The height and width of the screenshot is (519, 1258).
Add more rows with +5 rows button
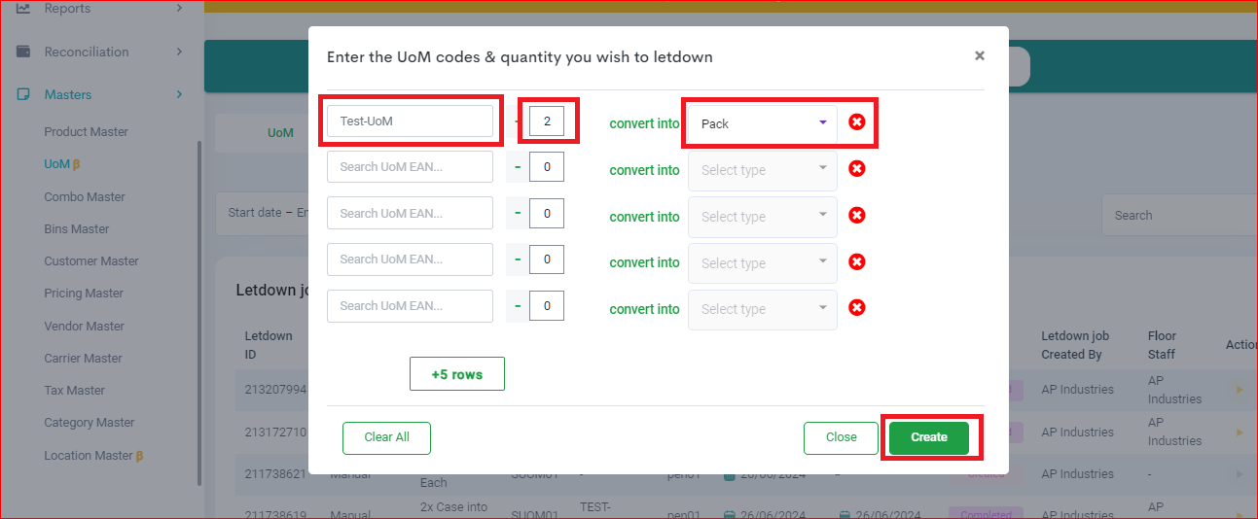pyautogui.click(x=457, y=374)
